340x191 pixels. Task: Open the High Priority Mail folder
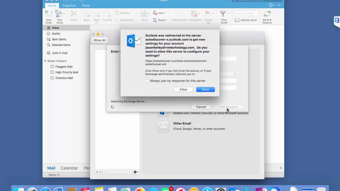click(66, 72)
